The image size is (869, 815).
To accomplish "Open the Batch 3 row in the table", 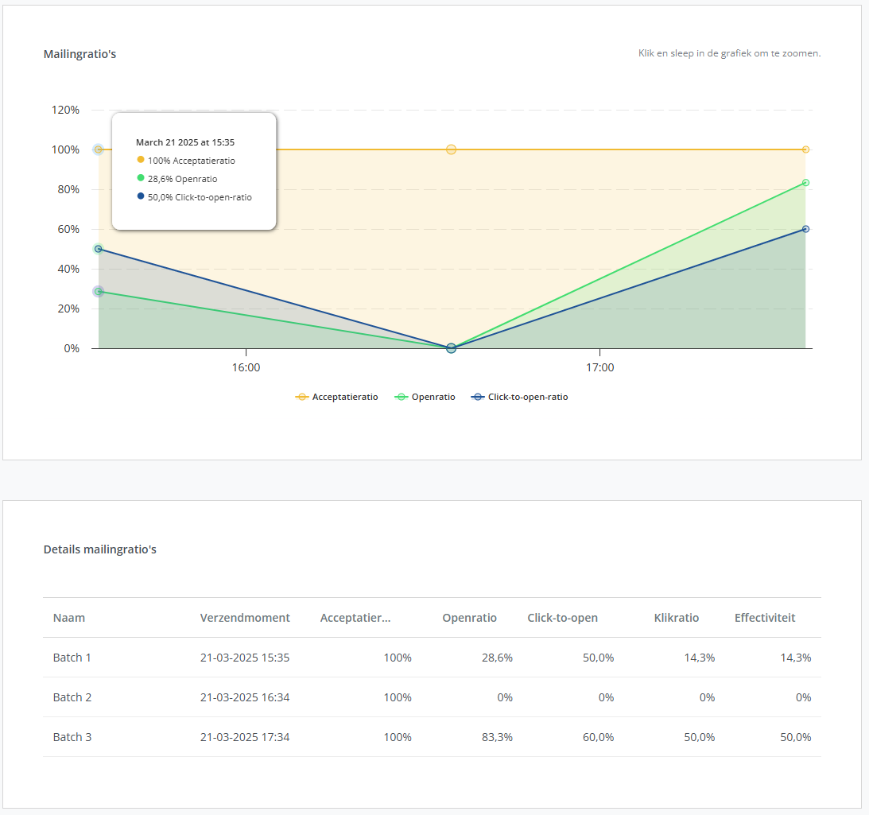I will click(72, 737).
